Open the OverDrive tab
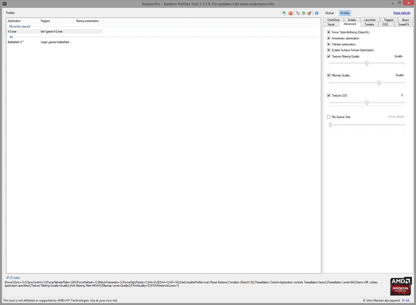The height and width of the screenshot is (305, 416). 333,20
